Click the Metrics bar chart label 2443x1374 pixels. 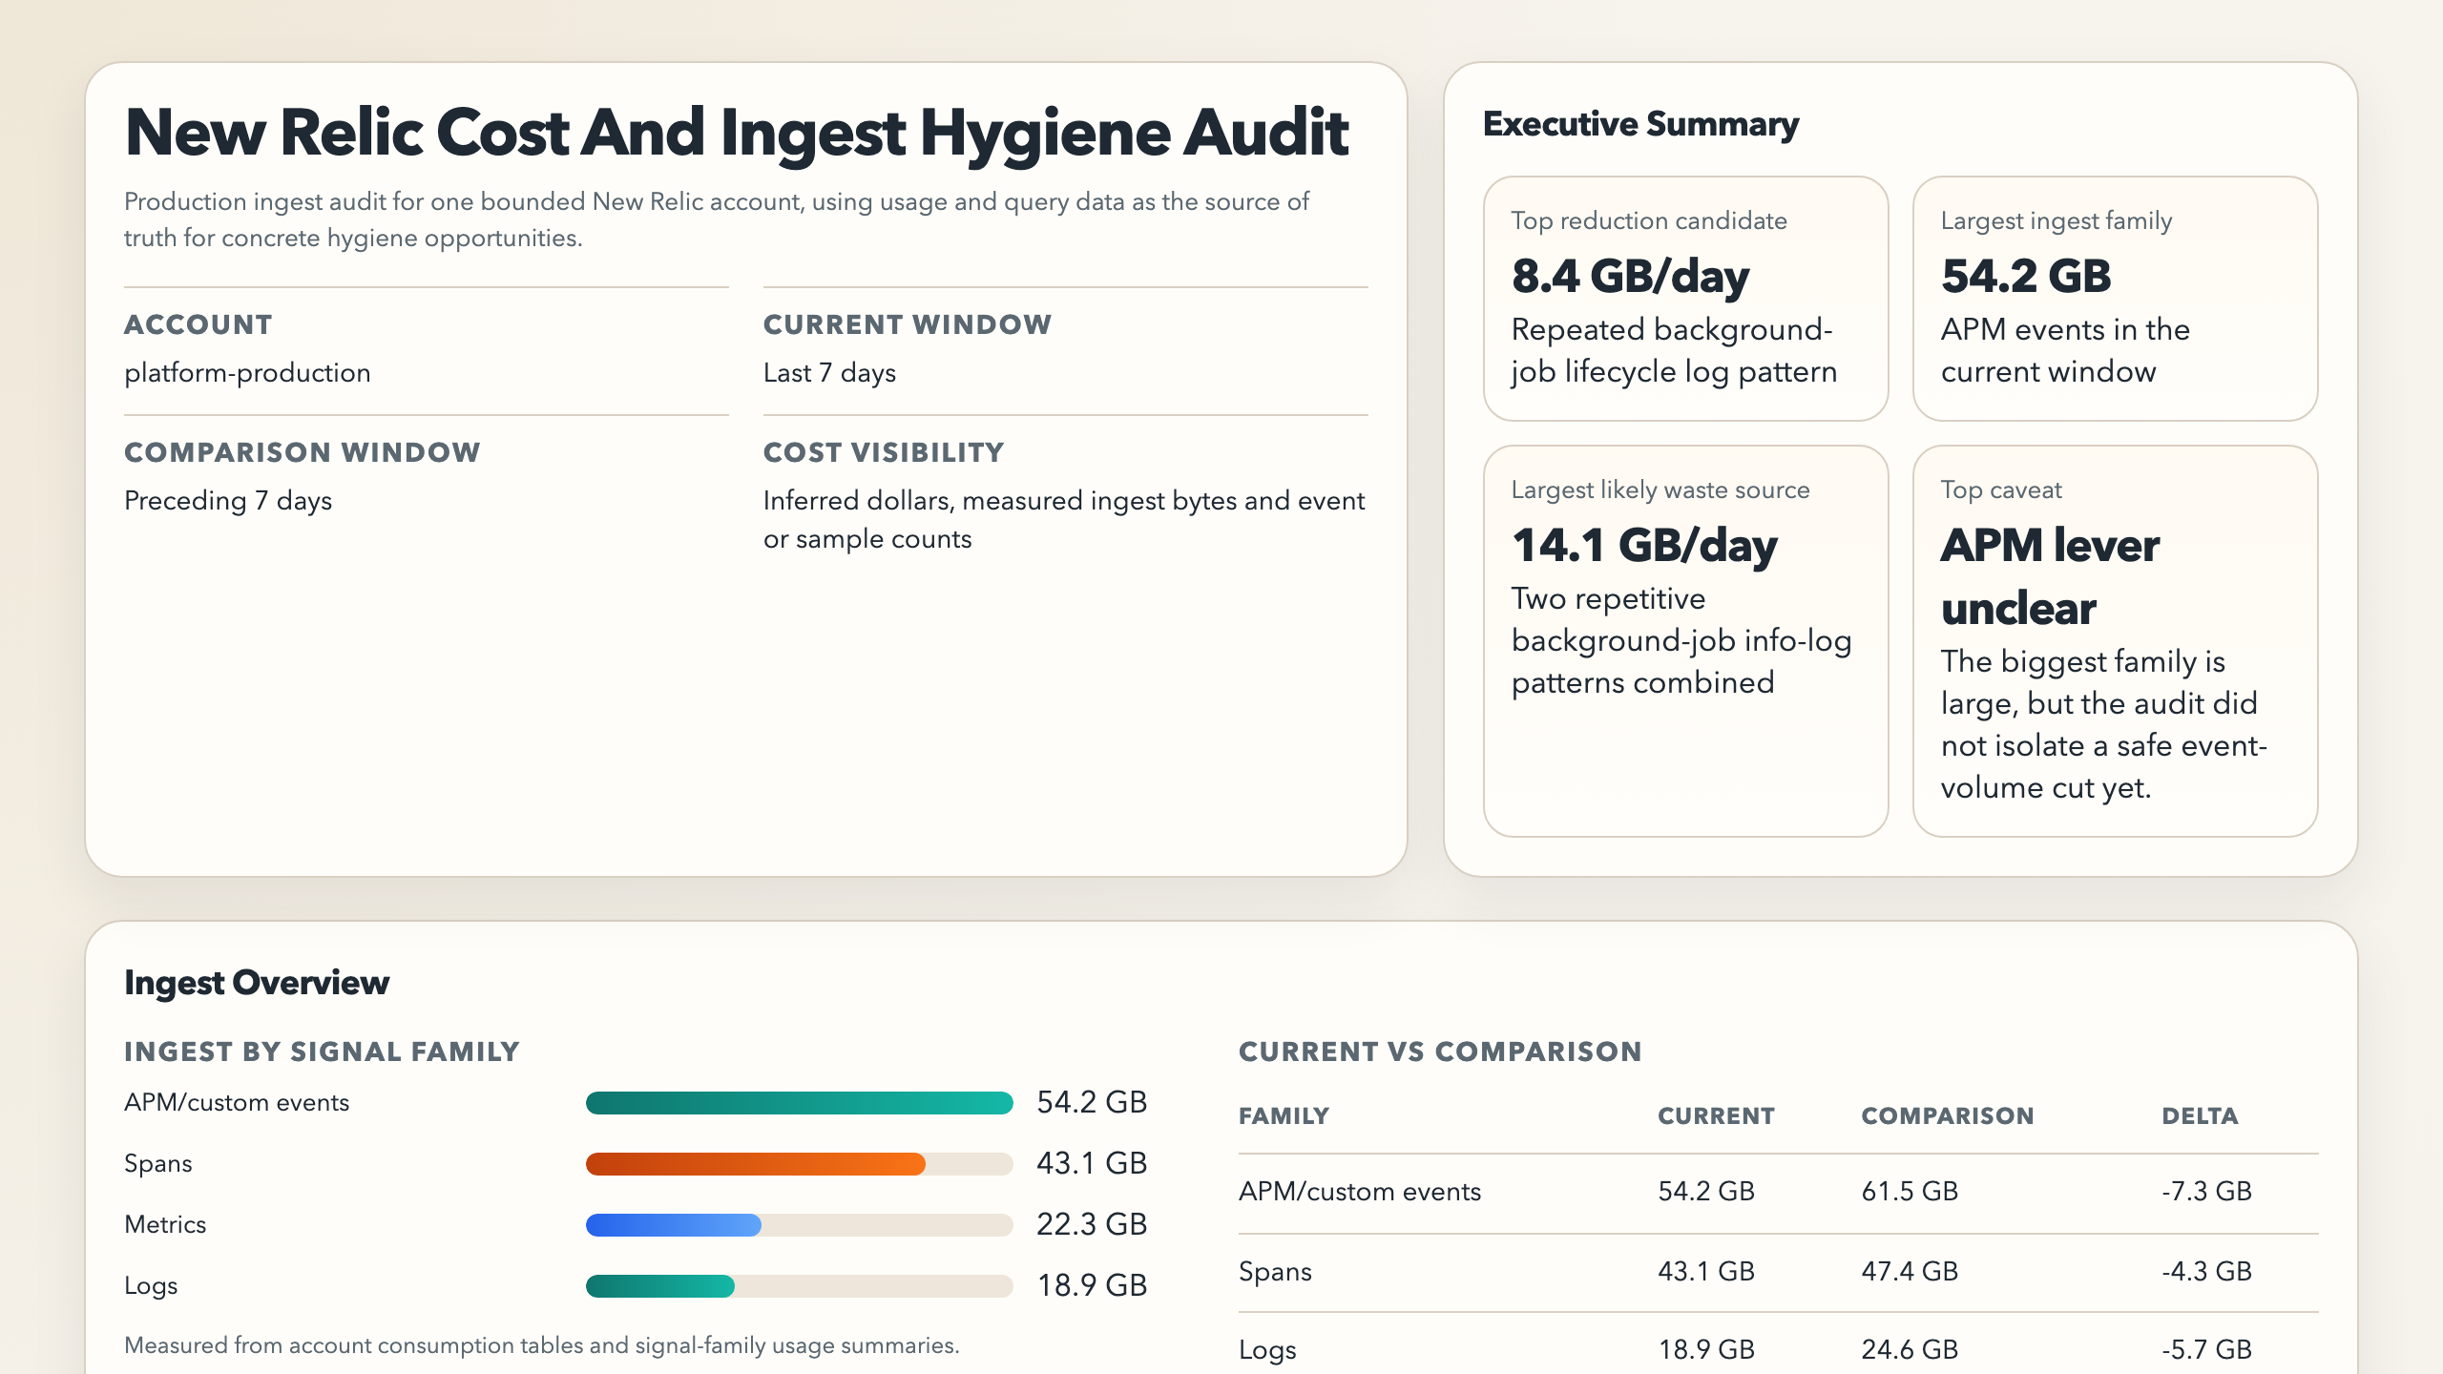coord(165,1225)
